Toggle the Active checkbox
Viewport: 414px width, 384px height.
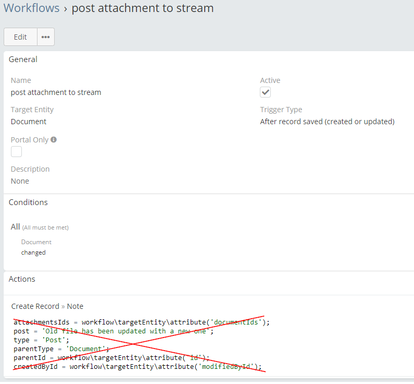(266, 92)
